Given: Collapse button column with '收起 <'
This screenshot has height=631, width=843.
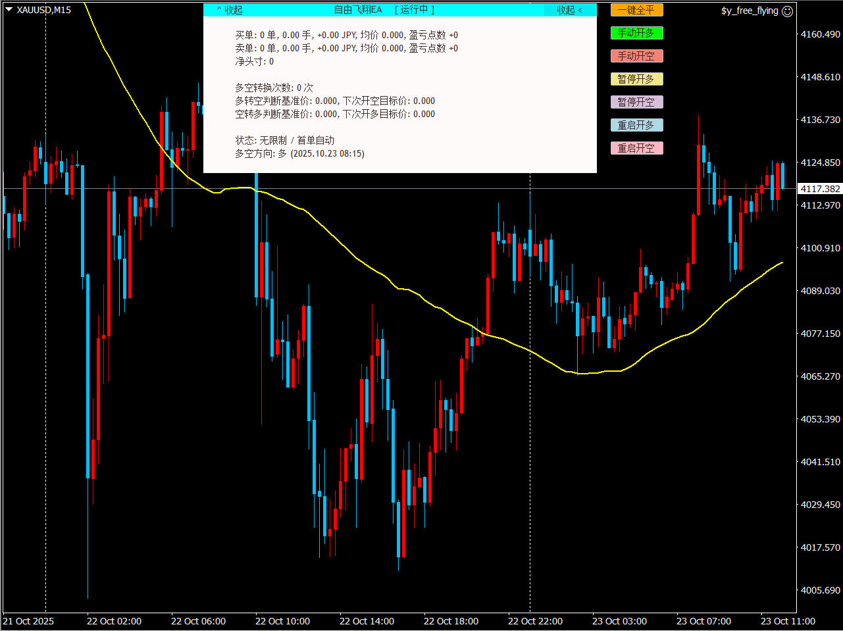Looking at the screenshot, I should tap(569, 10).
